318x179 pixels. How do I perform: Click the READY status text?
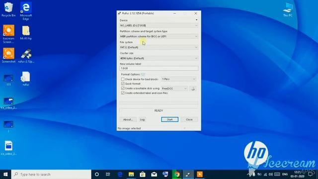pos(159,110)
